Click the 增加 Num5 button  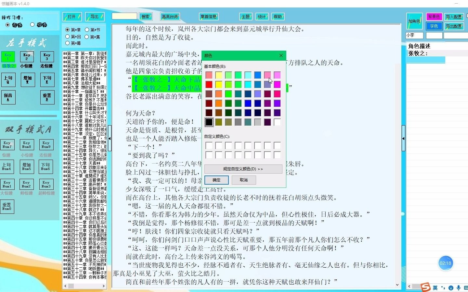point(27,166)
